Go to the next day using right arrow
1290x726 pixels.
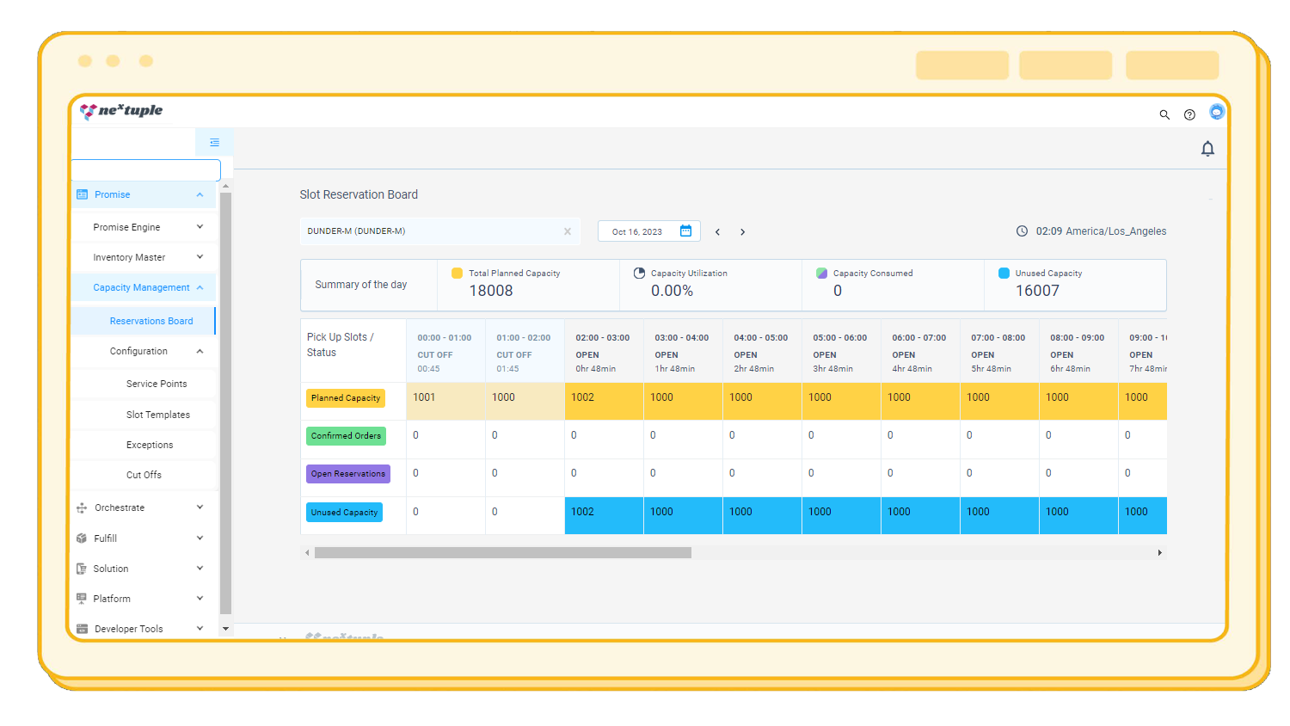click(742, 231)
